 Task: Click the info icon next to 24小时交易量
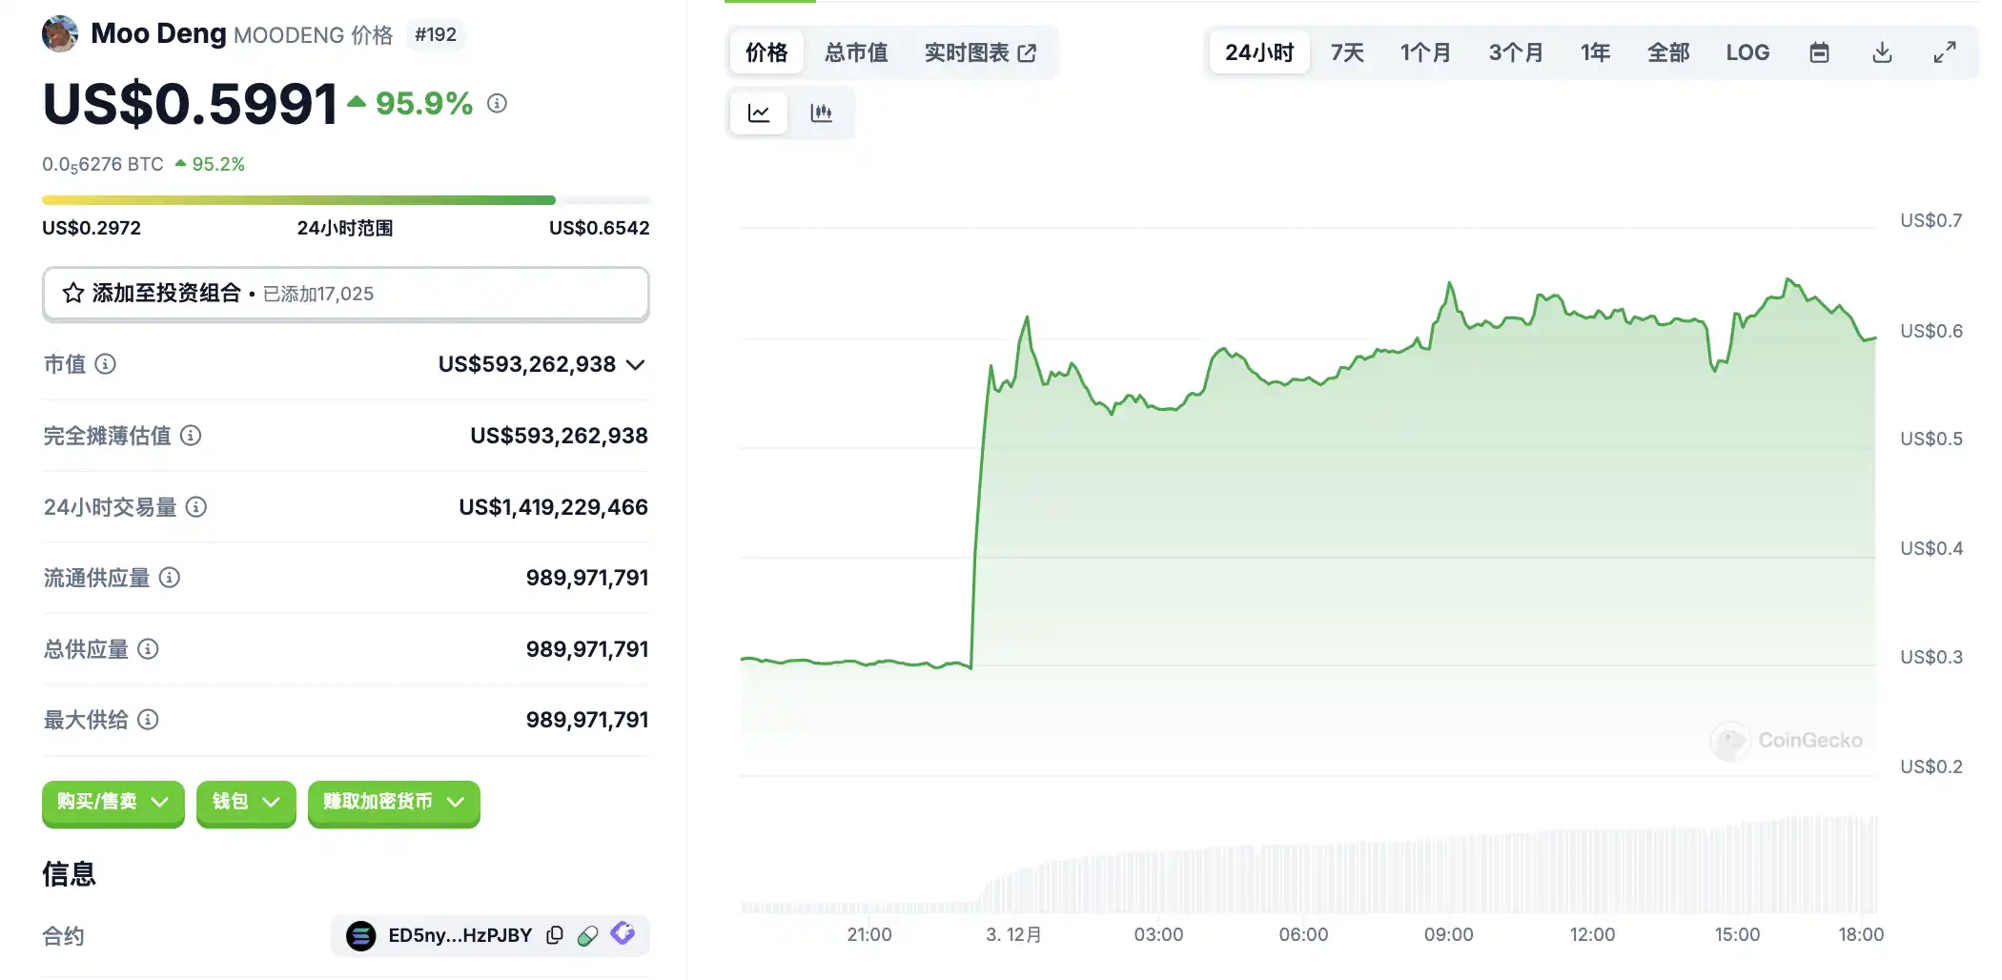click(x=196, y=507)
